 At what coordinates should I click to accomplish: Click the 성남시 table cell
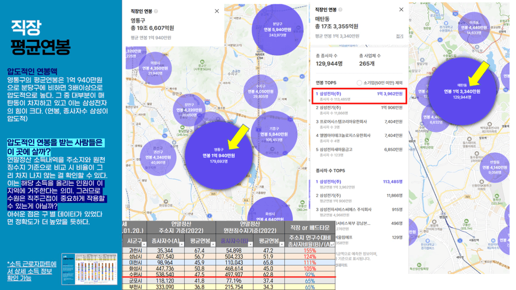pyautogui.click(x=135, y=257)
